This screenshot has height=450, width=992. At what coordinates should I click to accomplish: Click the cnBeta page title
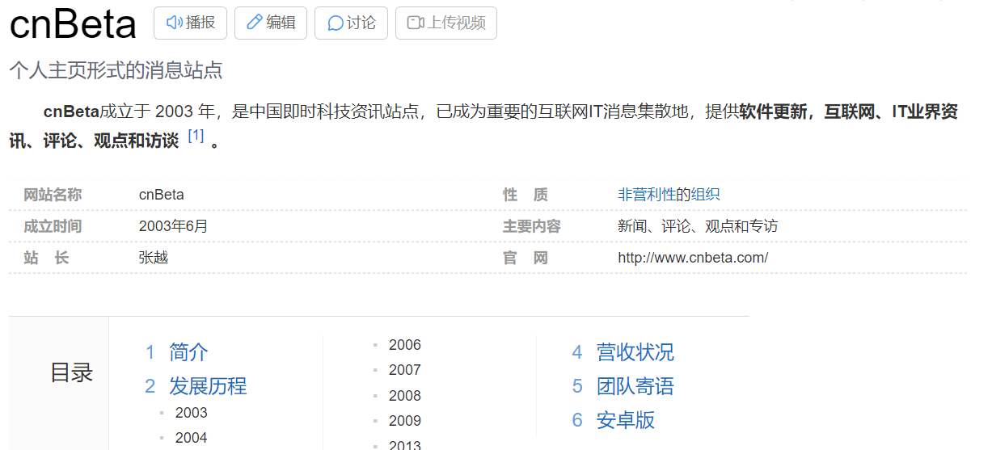coord(73,24)
